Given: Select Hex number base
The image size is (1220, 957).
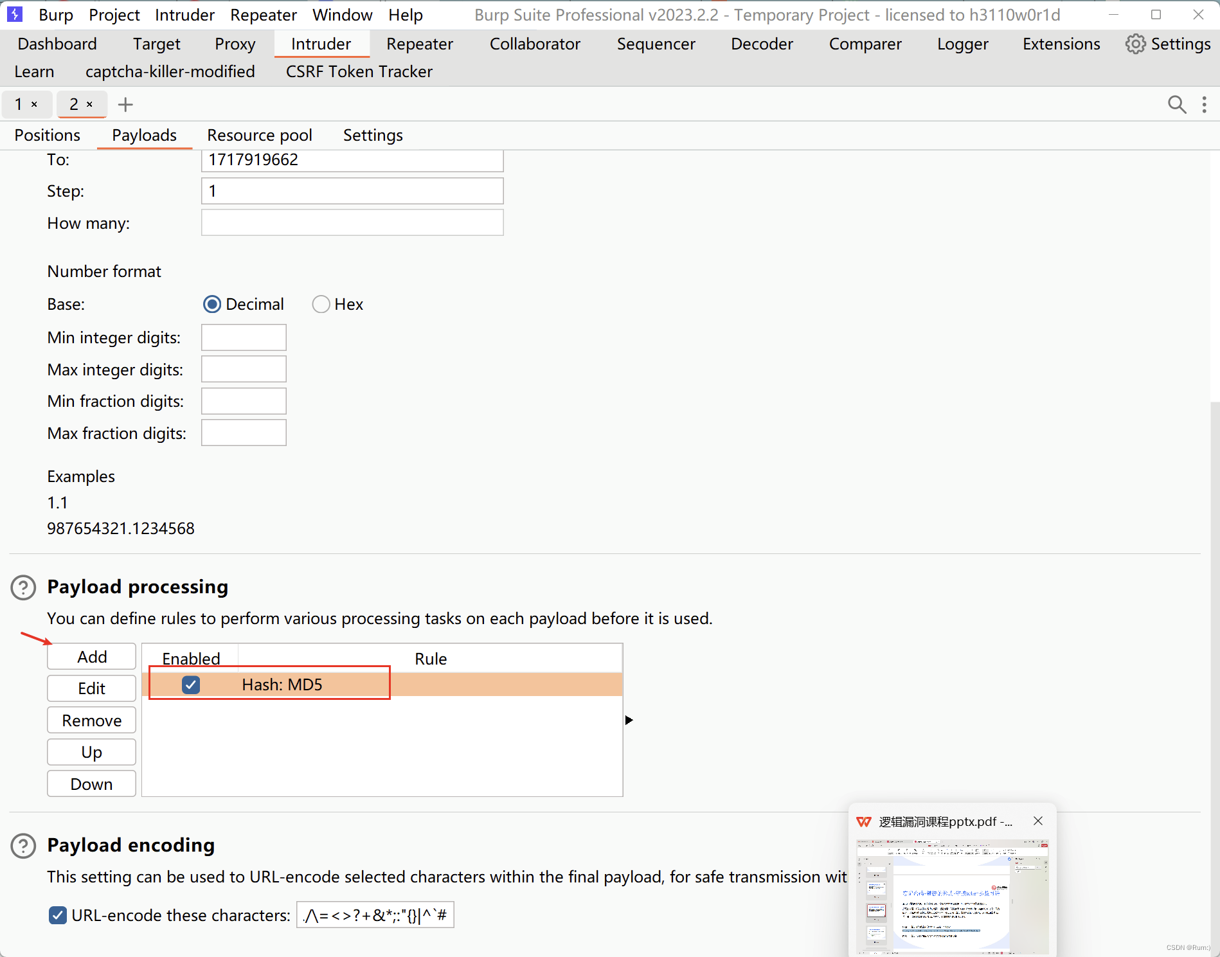Looking at the screenshot, I should tap(321, 304).
